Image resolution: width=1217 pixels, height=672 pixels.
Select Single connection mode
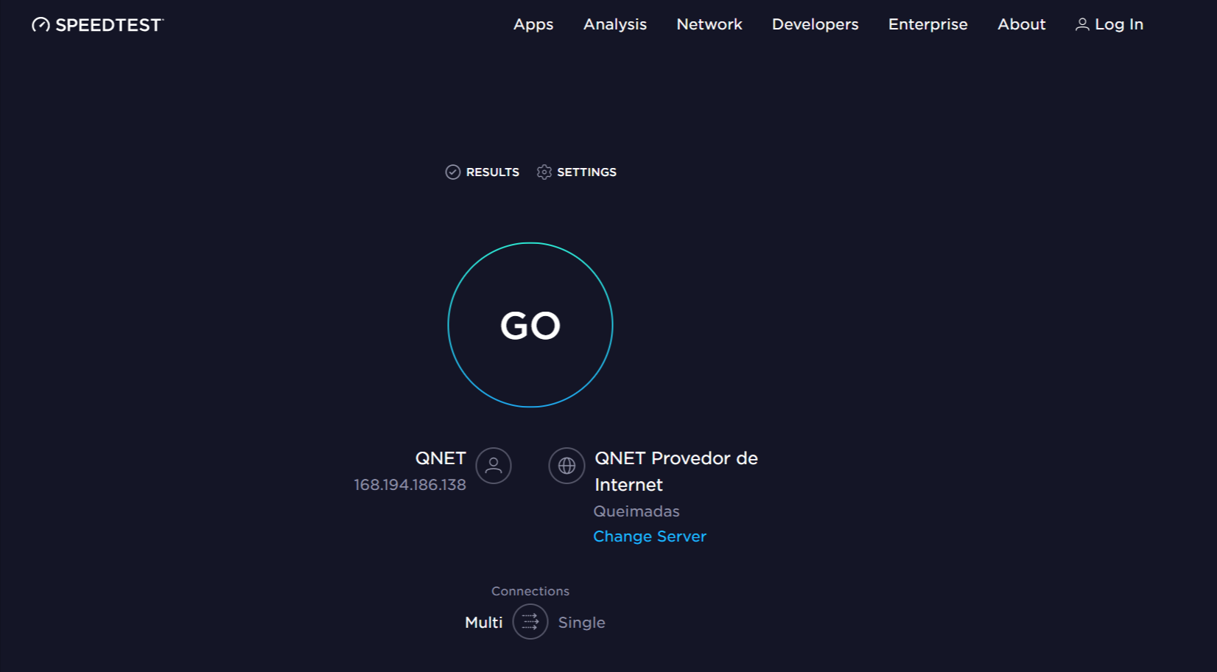tap(581, 623)
